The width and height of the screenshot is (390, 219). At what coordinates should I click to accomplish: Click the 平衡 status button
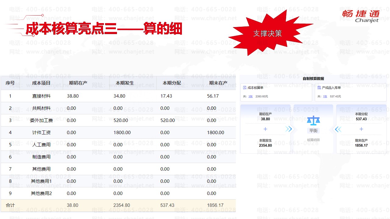314,130
